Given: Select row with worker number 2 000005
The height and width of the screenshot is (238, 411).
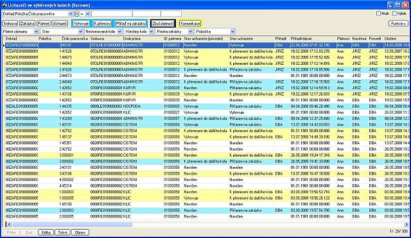Looking at the screenshot, I should click(207, 217).
